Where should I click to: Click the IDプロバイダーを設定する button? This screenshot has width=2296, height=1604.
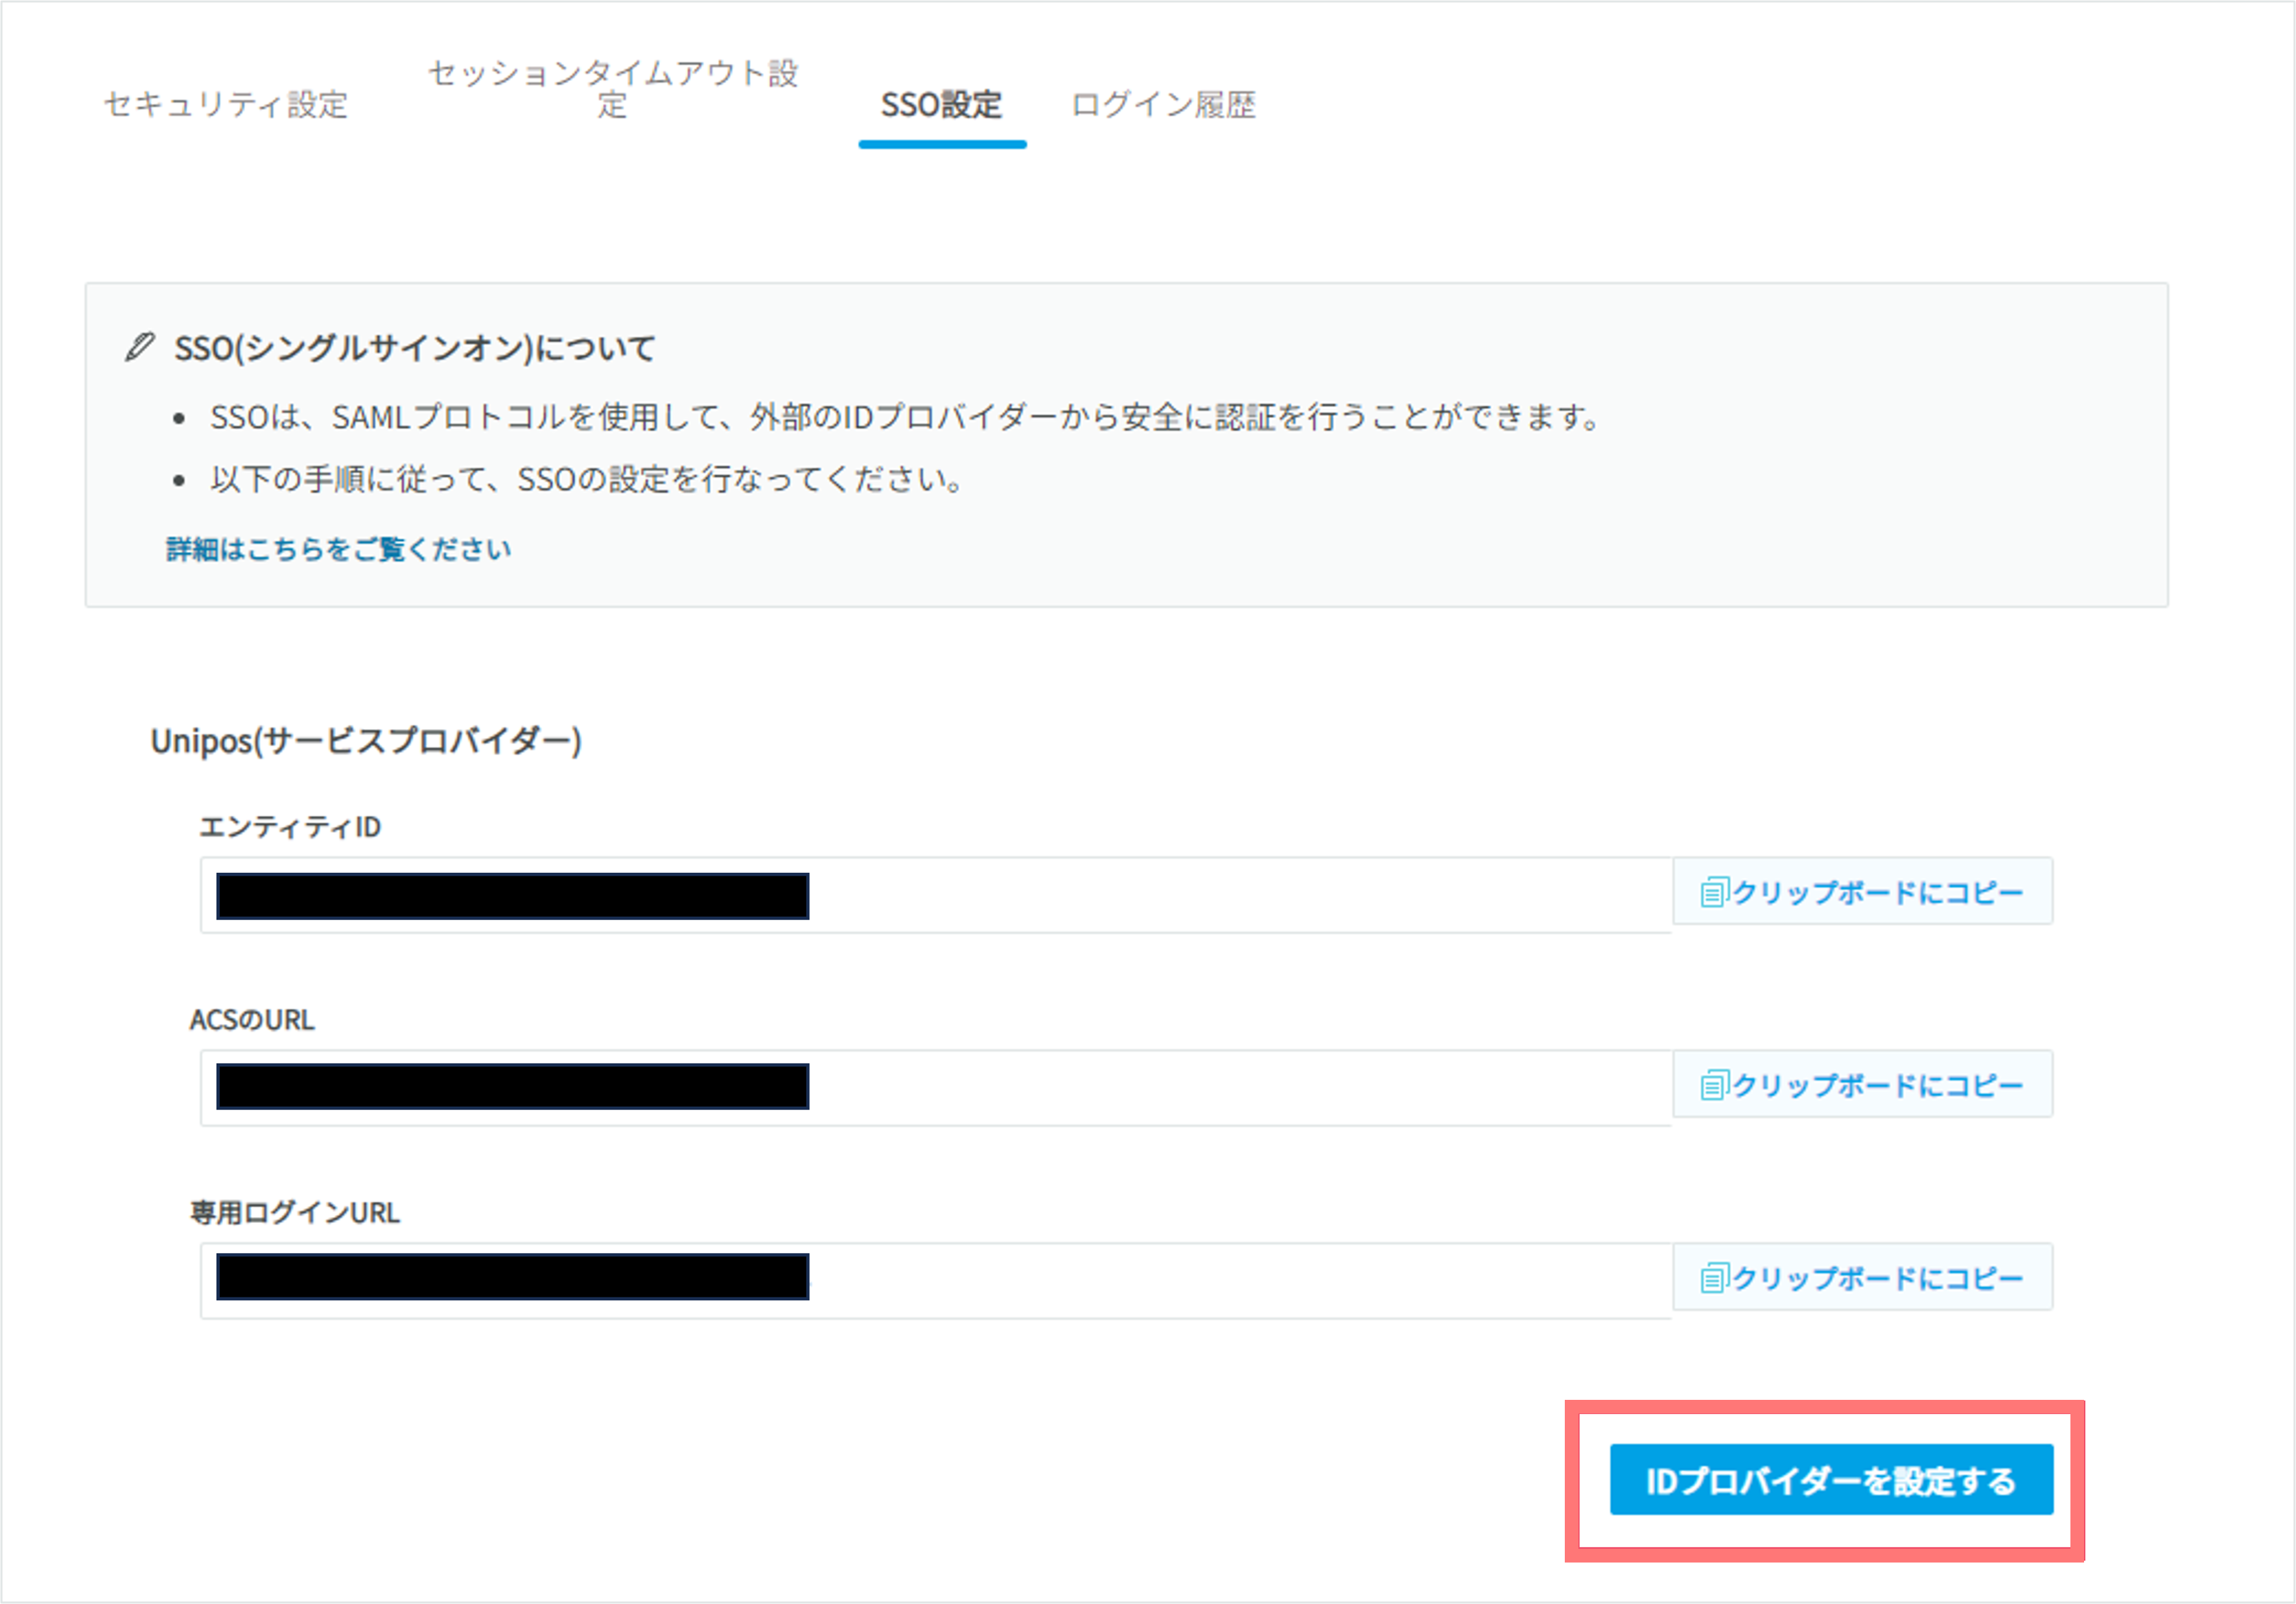[x=1831, y=1480]
